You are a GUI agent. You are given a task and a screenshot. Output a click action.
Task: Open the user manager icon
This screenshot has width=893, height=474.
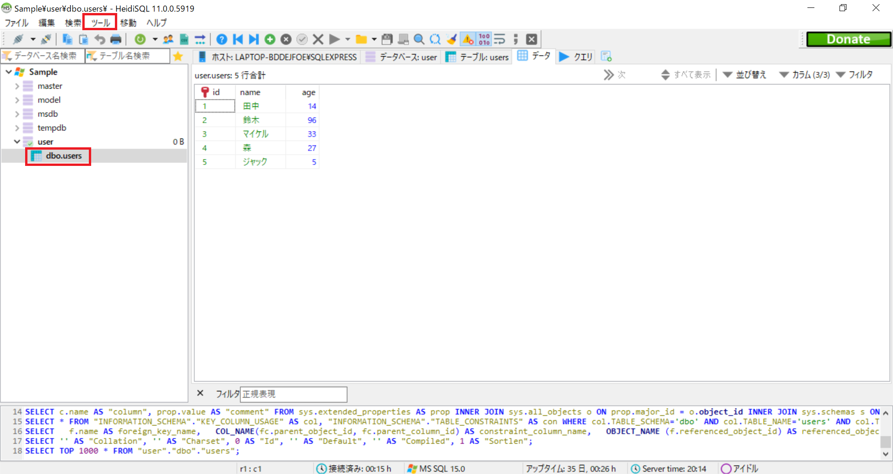[x=168, y=39]
